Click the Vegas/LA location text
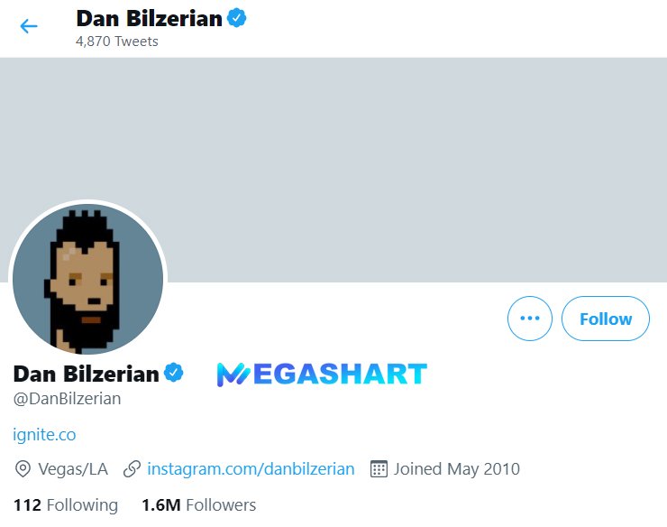Screen dimensions: 667x527 pos(73,469)
